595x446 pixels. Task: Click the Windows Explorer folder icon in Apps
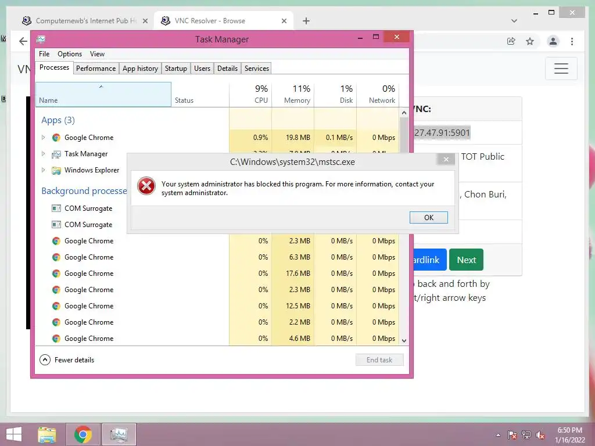[x=56, y=170]
